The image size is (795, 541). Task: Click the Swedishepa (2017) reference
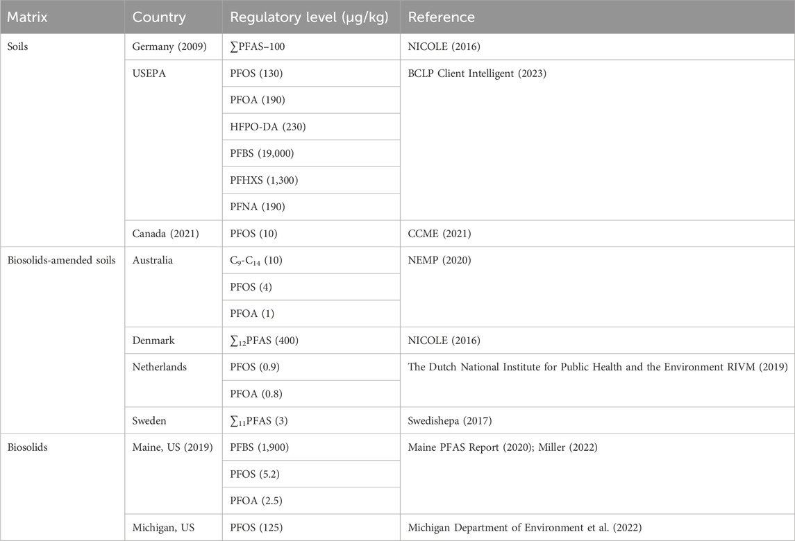click(x=450, y=420)
